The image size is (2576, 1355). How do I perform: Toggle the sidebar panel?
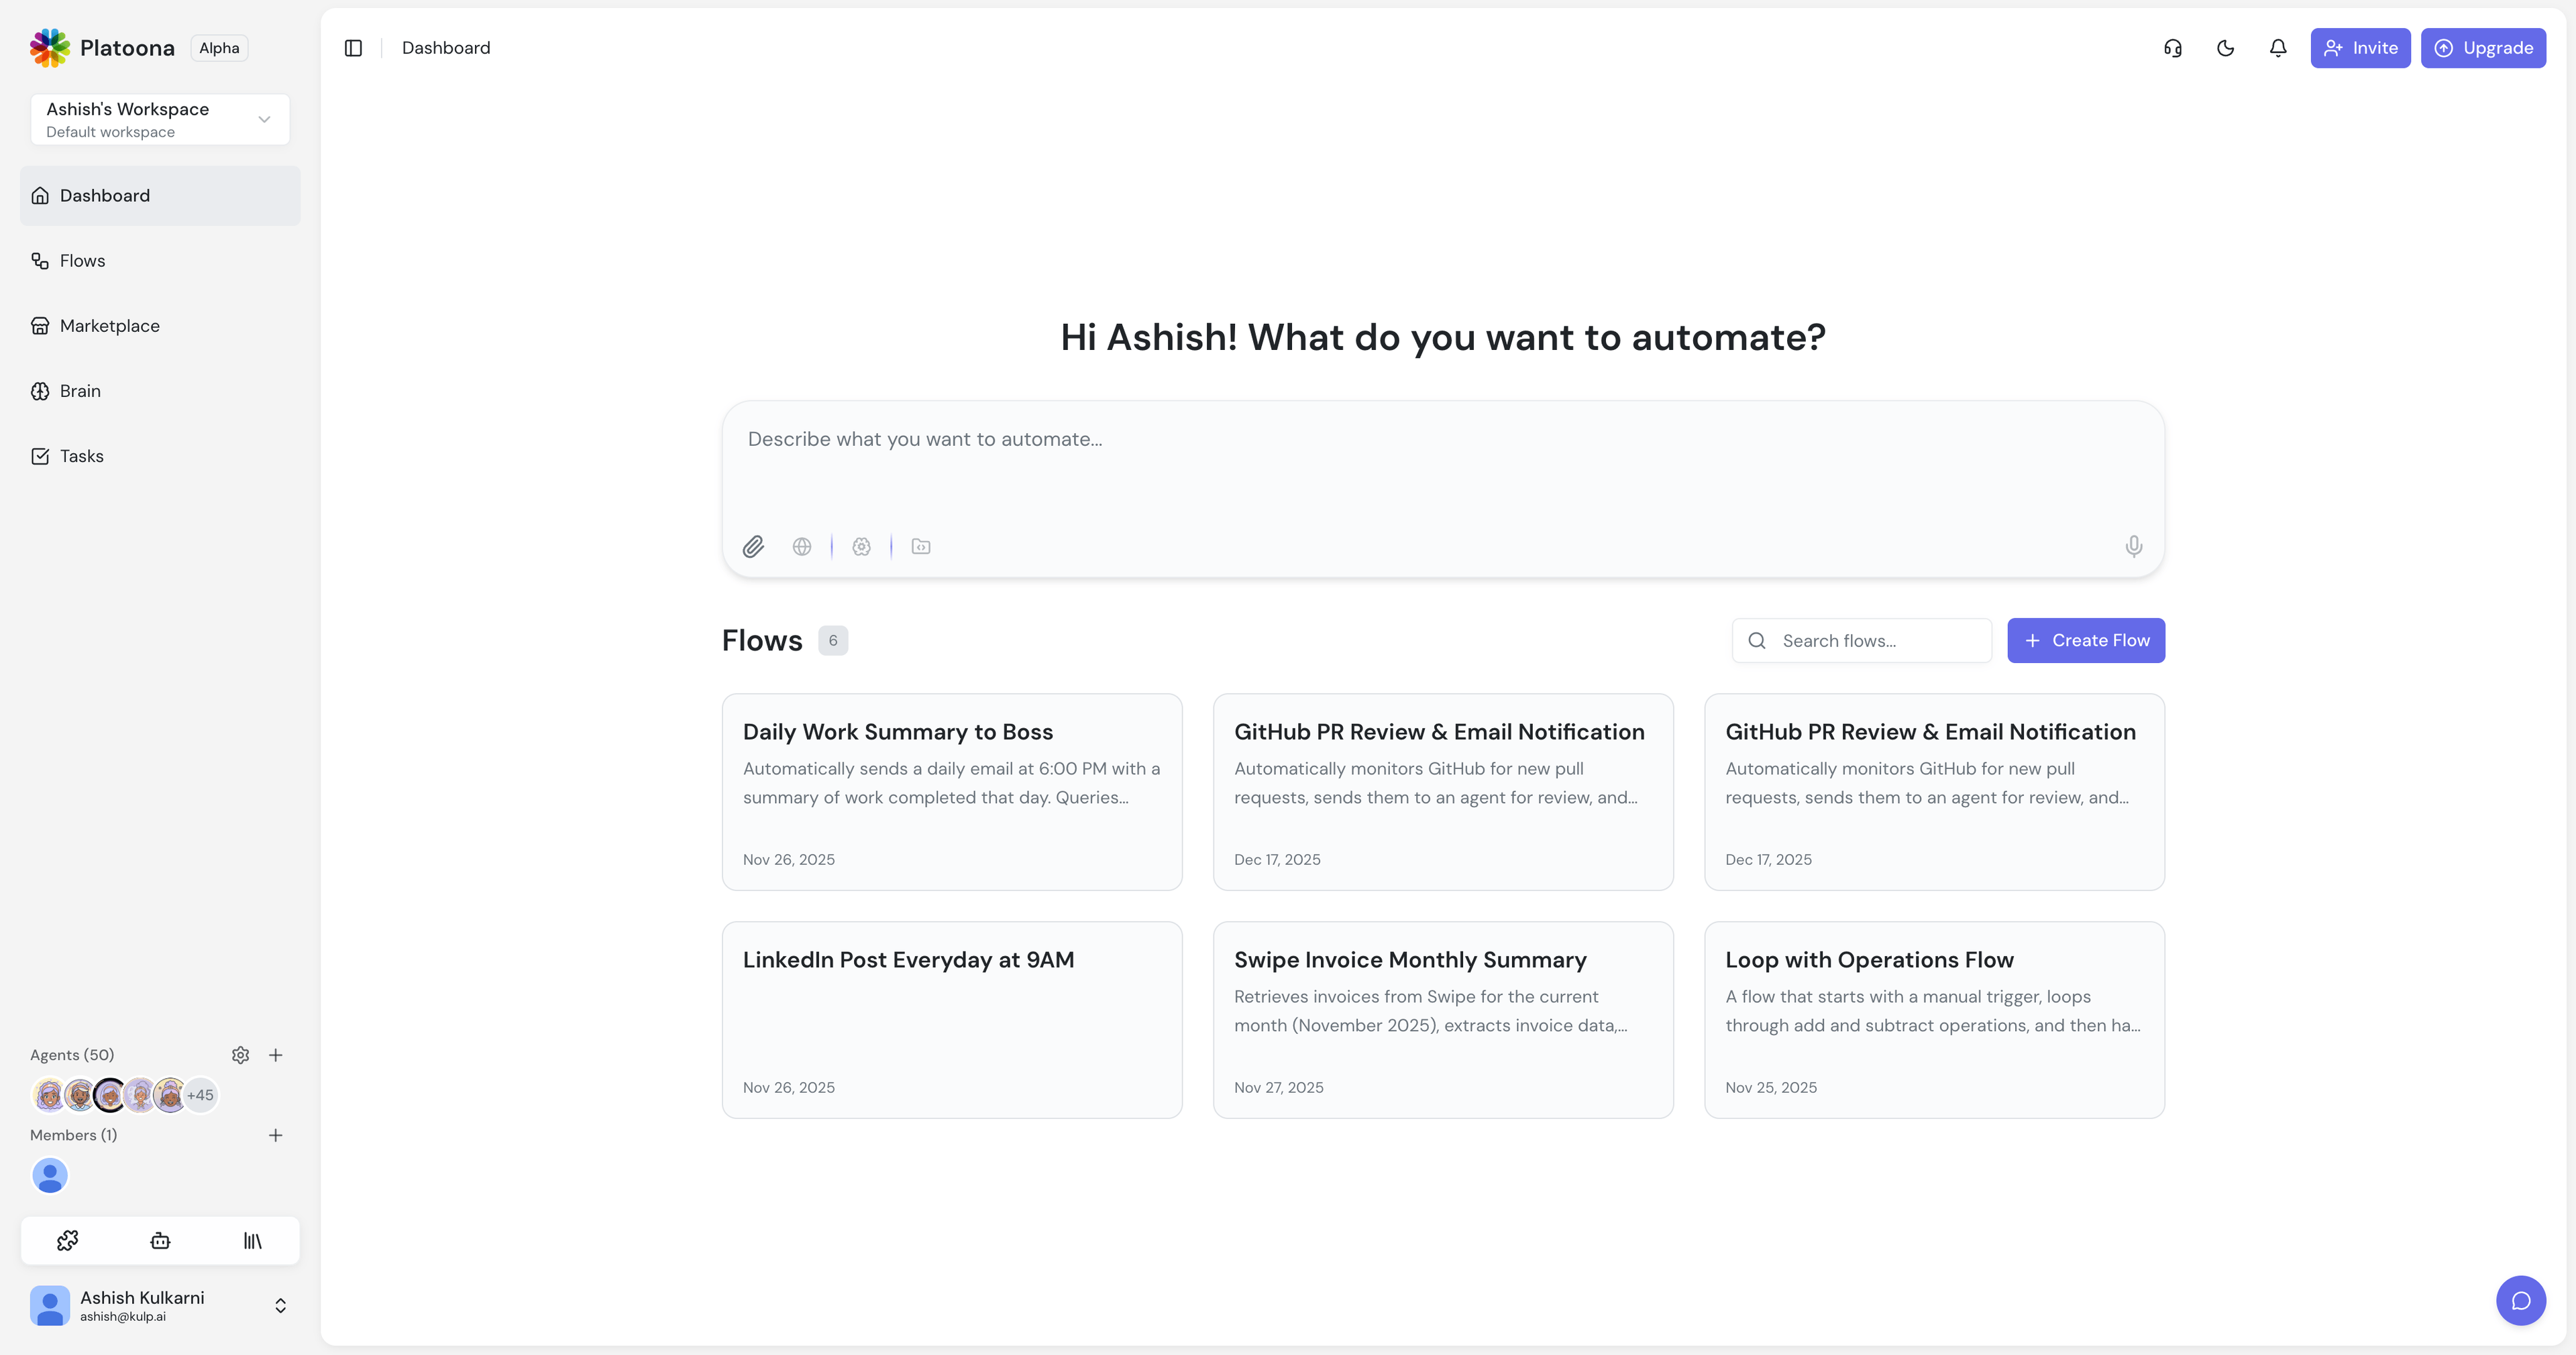[x=353, y=48]
